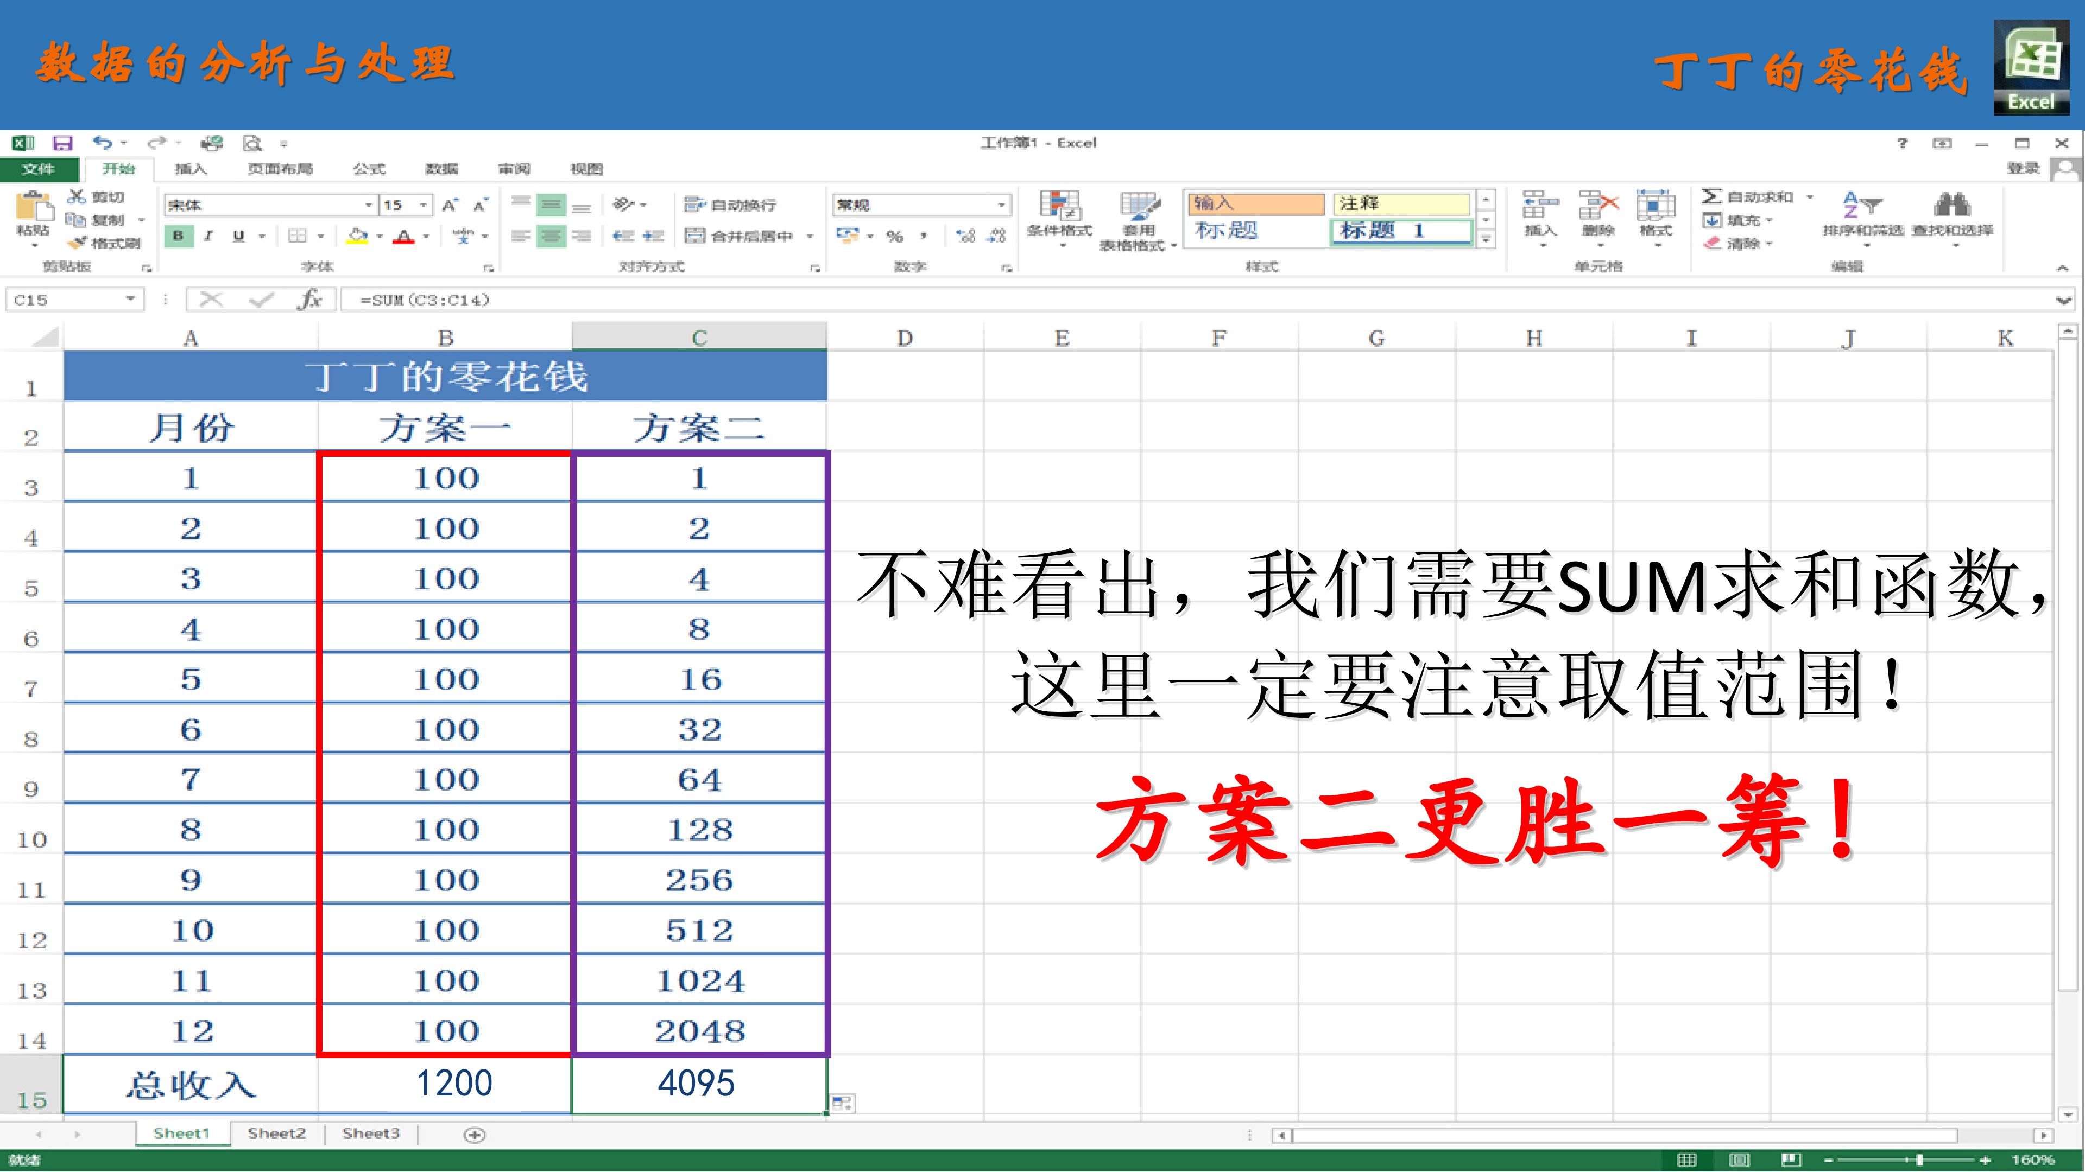Click the formula bar showing =SUM(C3:C14)
Viewport: 2085px width, 1172px height.
coord(1198,300)
